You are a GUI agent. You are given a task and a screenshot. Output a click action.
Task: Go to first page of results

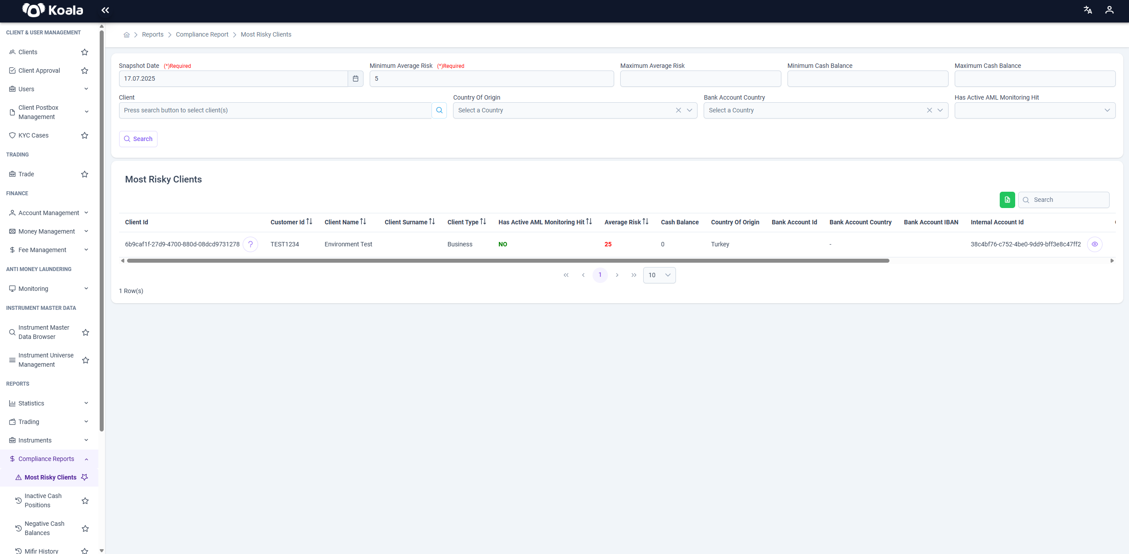click(566, 275)
